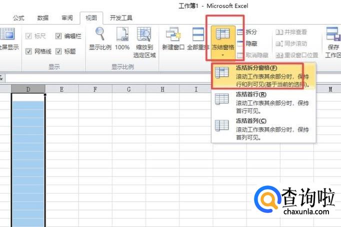This screenshot has width=341, height=227.
Task: Click the Hide window (隐藏) icon
Action: tap(240, 43)
